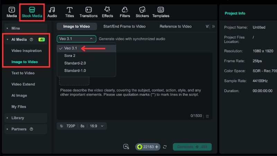Switch to Start/End Frame to Video tab
Screen dimensions: 277x156
pos(124,26)
